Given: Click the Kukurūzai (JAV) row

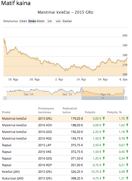Looking at the screenshot, I should point(65,178).
